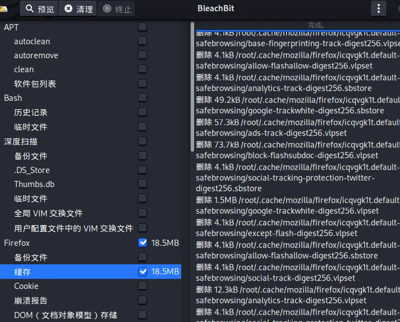
Task: Select the 崩溃报告 row
Action: coord(90,300)
